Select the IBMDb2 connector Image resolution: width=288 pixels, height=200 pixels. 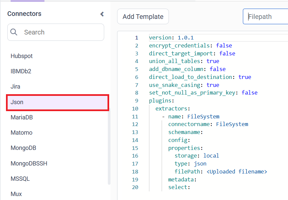tap(21, 71)
